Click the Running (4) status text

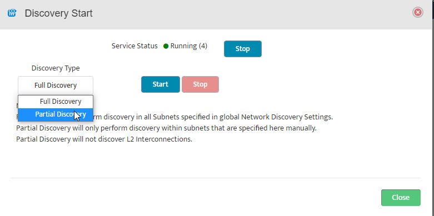pos(189,46)
